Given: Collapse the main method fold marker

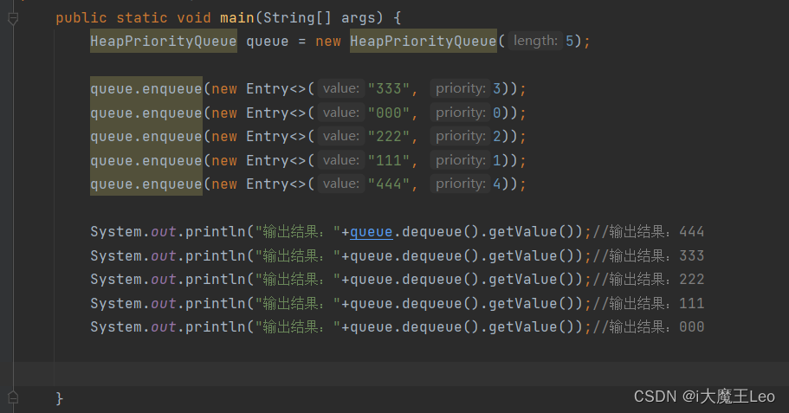Looking at the screenshot, I should pos(13,19).
